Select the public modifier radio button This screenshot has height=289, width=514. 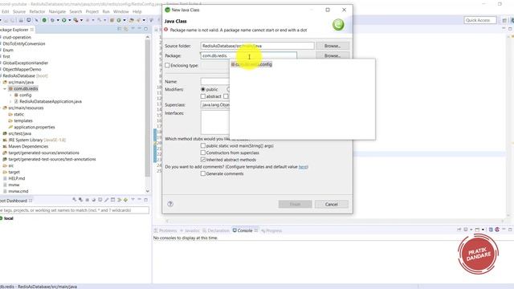tap(203, 89)
